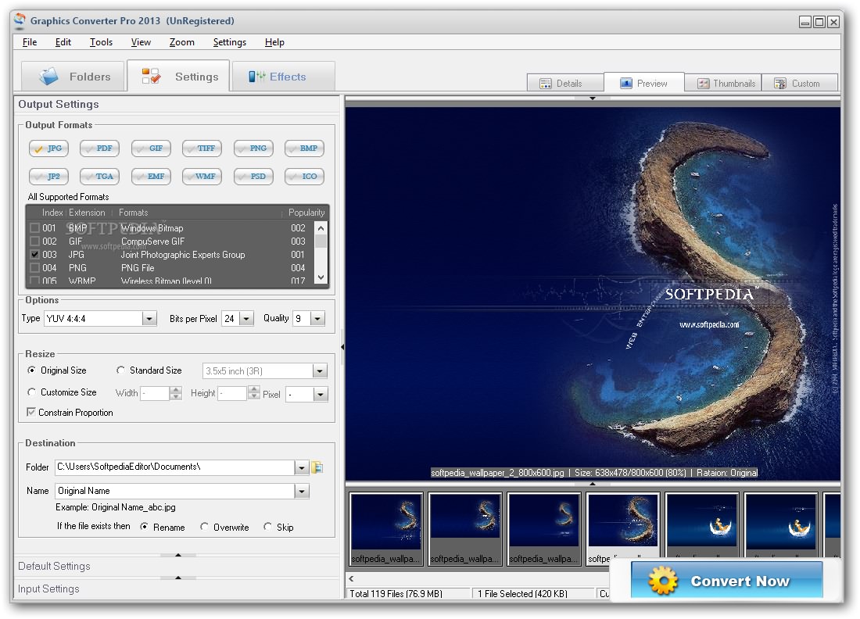Choose Rename if file exists
The width and height of the screenshot is (860, 619).
[x=145, y=527]
